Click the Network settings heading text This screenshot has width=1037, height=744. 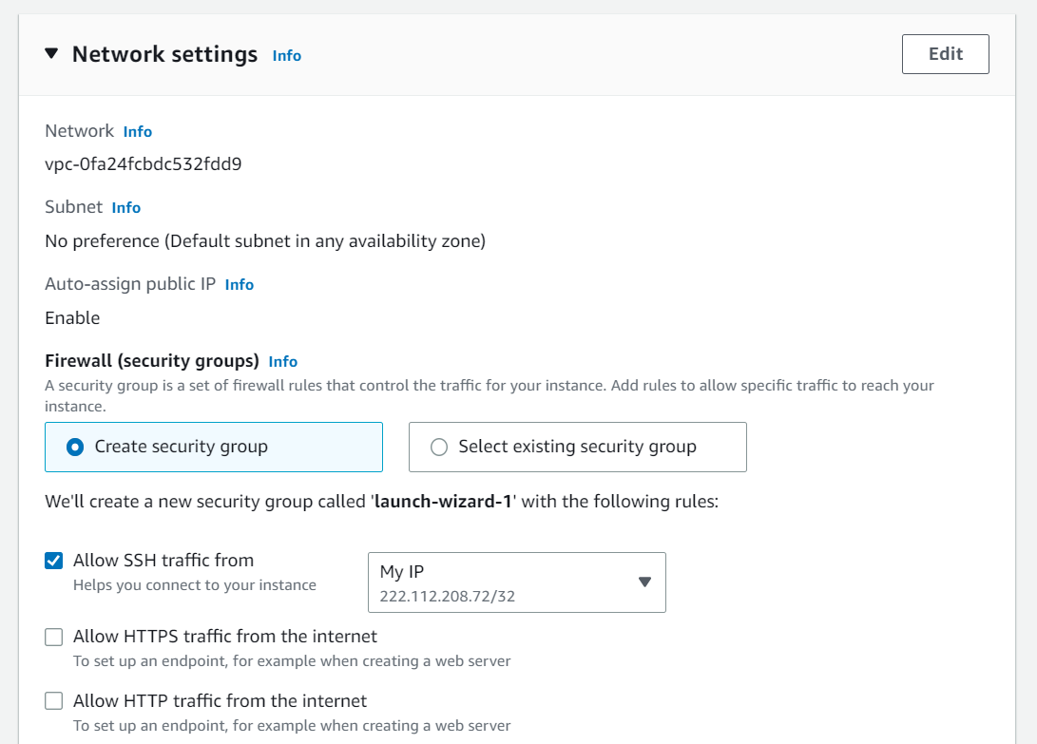[x=164, y=54]
